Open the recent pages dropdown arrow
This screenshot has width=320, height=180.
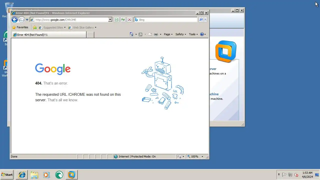27,20
